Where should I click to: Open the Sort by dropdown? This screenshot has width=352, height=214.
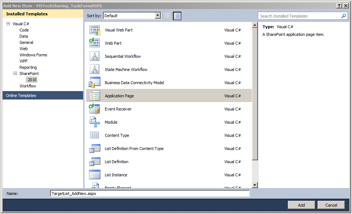[158, 15]
